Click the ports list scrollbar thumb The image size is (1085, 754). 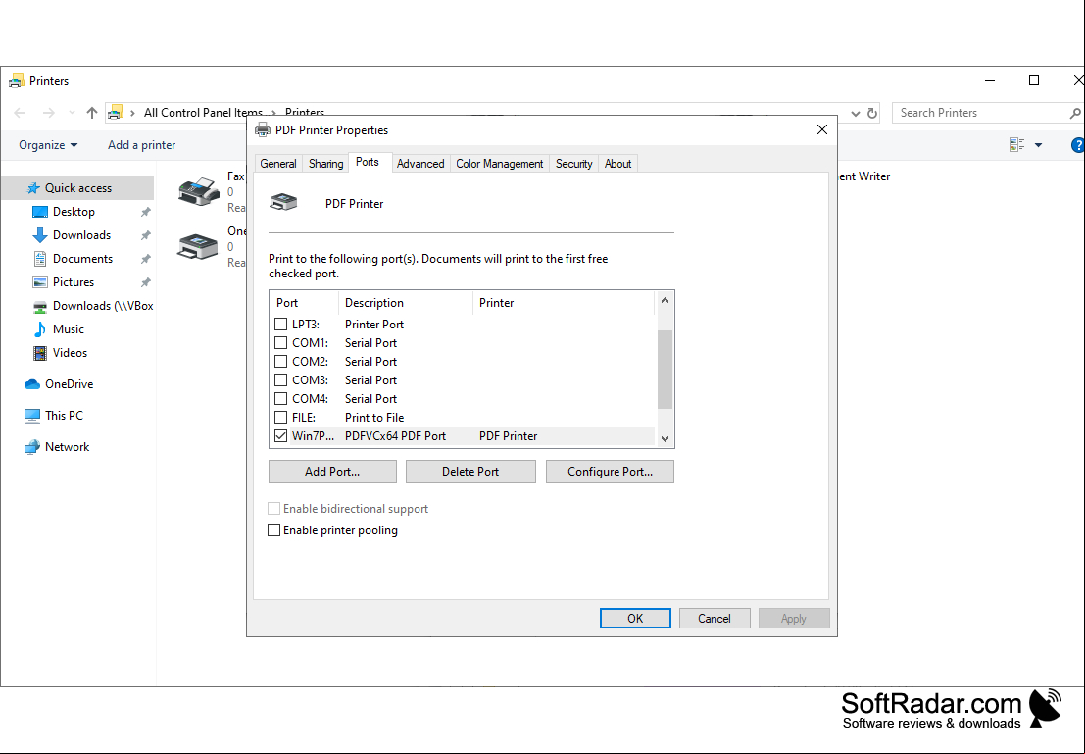[x=665, y=369]
